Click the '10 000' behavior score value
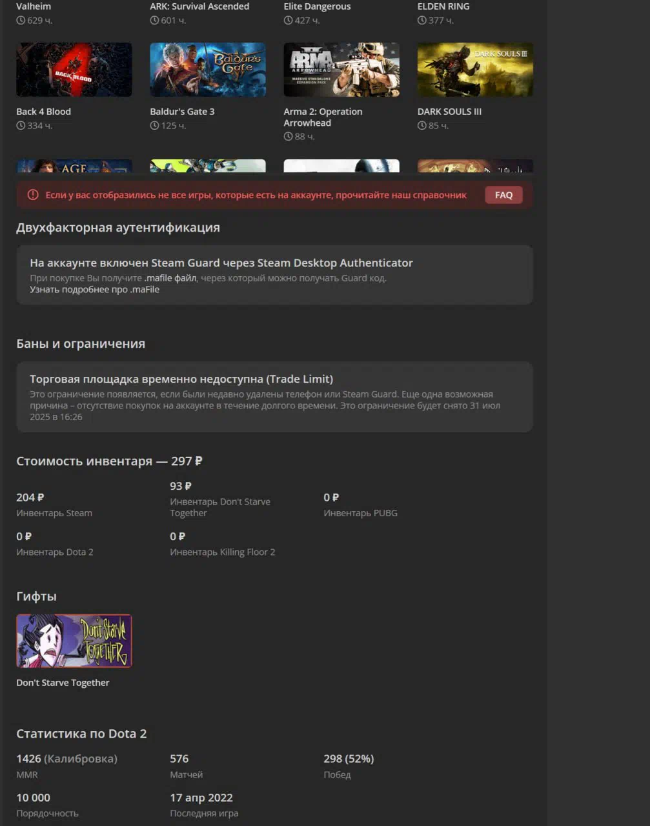The image size is (650, 826). 33,798
